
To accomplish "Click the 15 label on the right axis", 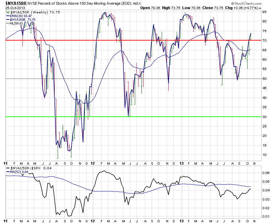I will point(265,145).
